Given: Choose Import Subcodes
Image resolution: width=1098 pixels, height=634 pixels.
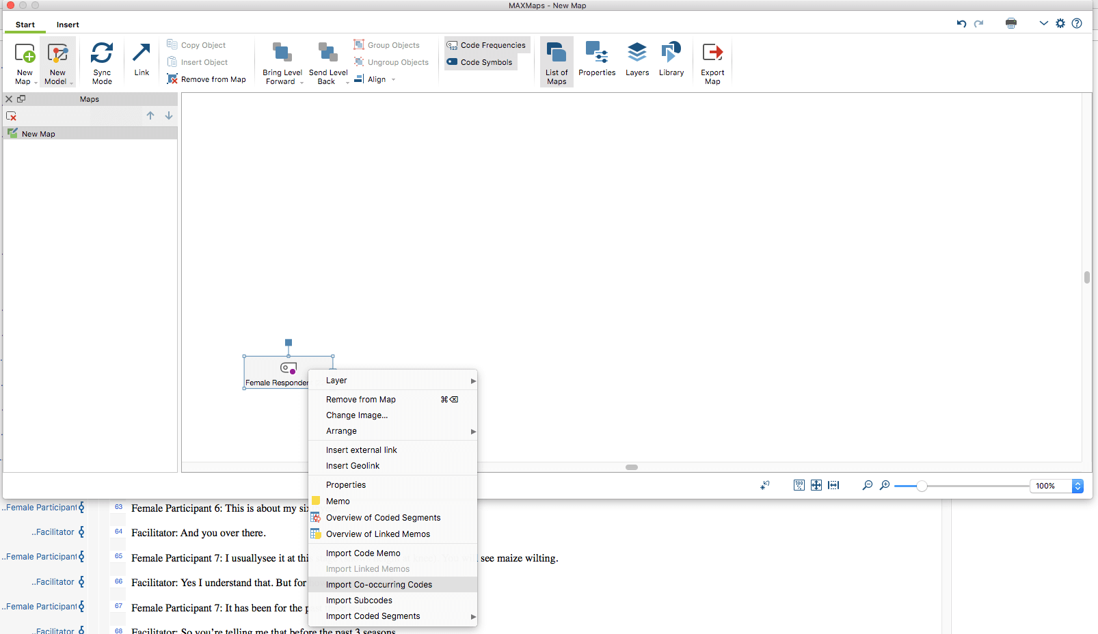Looking at the screenshot, I should (392, 601).
